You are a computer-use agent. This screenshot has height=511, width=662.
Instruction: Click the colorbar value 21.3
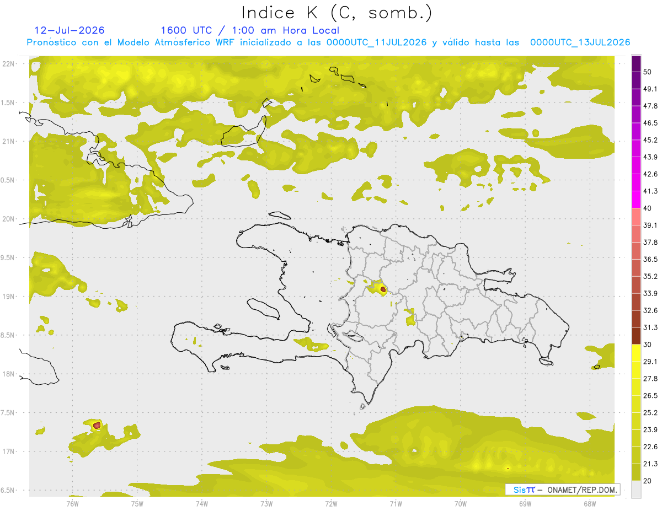(650, 464)
